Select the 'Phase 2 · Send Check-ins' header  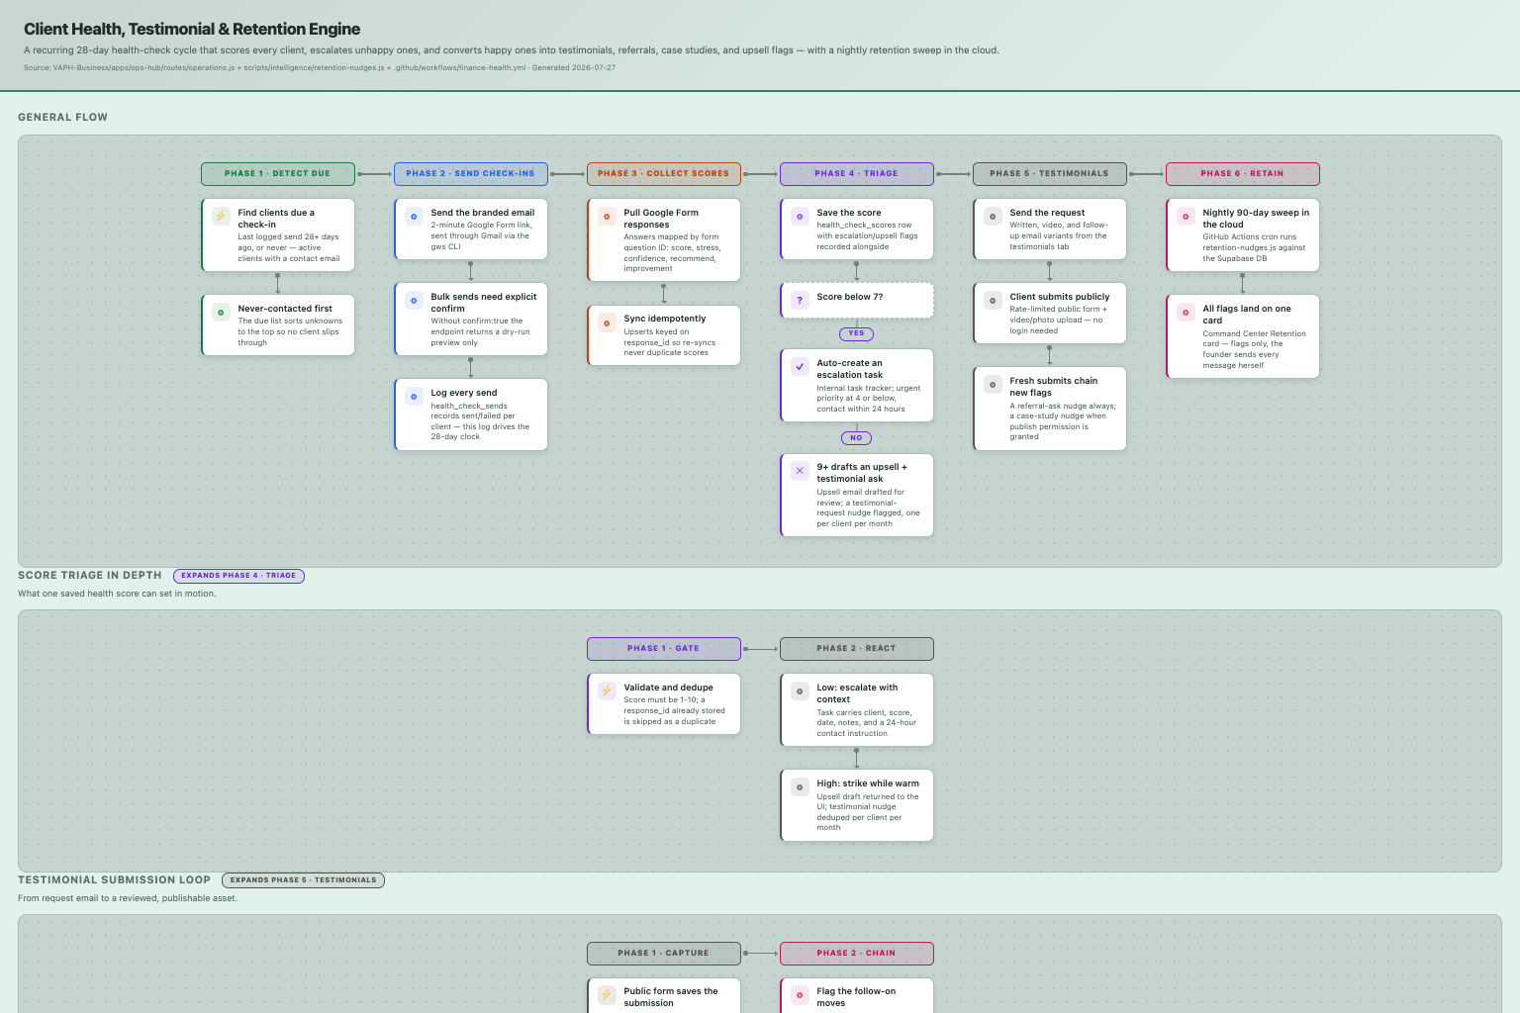471,173
